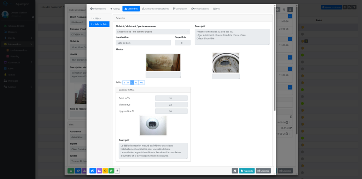
Task: Select the '2 - Salle de Bain' disorder entry
Action: pyautogui.click(x=99, y=24)
